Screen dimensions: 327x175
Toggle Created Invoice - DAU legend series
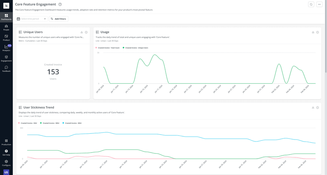click(28, 123)
